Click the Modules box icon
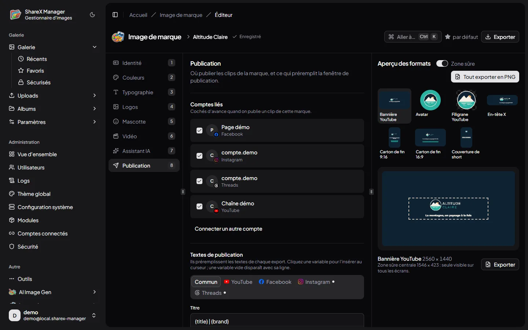 [12, 220]
